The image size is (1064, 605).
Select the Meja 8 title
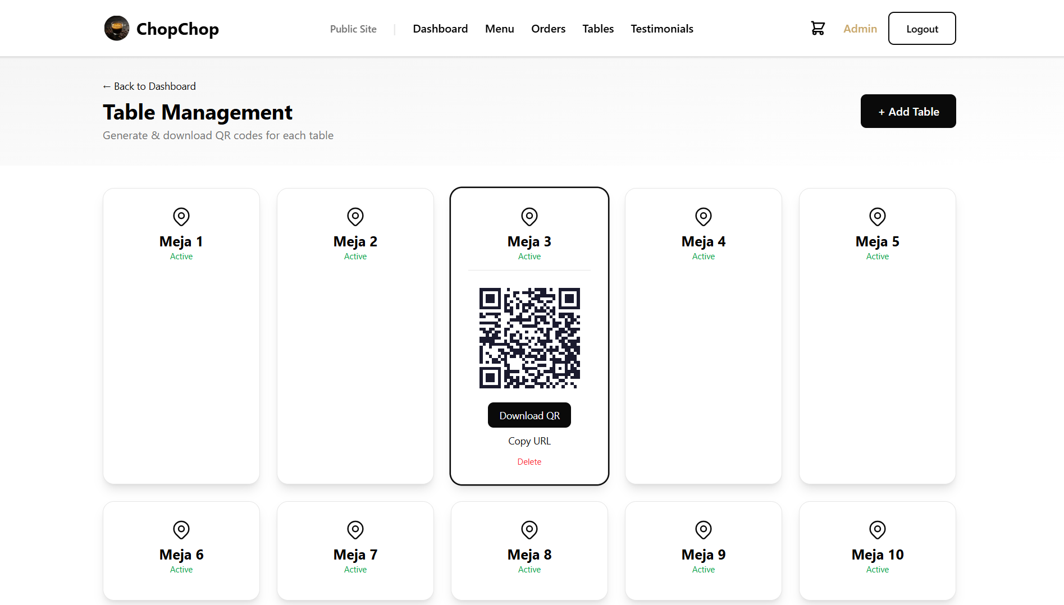pyautogui.click(x=529, y=554)
